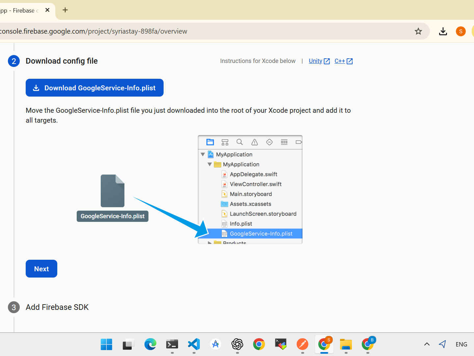Click the location arrow tray icon
Image resolution: width=474 pixels, height=356 pixels.
pos(443,344)
